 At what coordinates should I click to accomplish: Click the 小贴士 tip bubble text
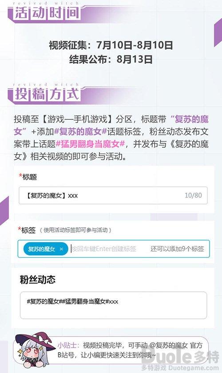[x=130, y=350]
